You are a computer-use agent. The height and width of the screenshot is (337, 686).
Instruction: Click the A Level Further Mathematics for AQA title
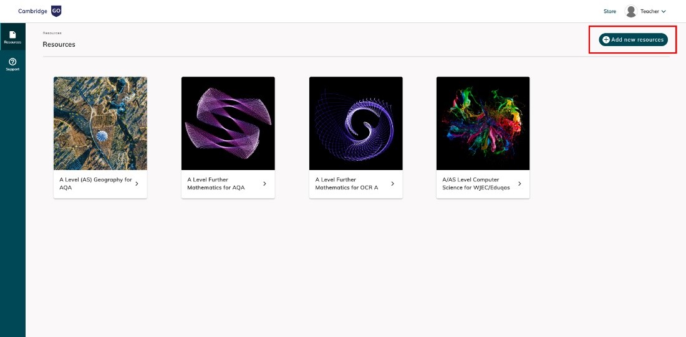click(216, 184)
